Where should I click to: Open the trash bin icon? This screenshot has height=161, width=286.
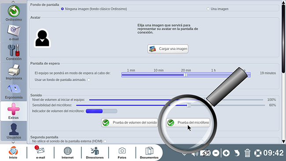pos(247,153)
